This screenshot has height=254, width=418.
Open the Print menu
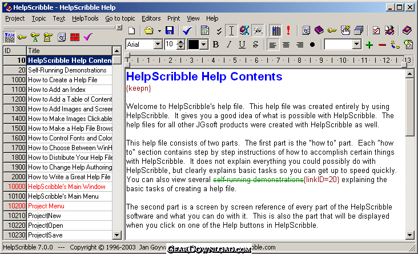point(174,18)
